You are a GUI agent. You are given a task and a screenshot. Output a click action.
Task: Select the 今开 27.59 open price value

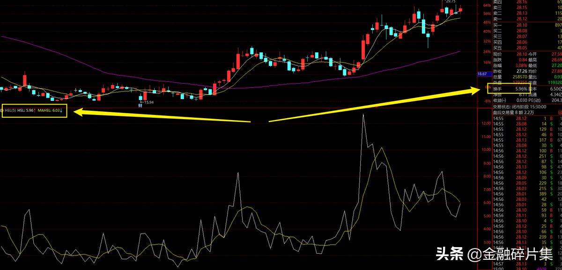[x=546, y=54]
